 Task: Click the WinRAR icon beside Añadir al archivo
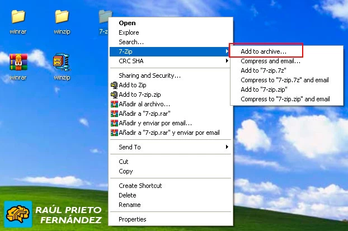point(114,104)
